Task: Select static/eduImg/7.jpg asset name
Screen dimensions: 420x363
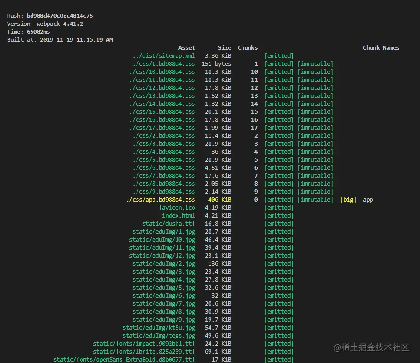Action: [x=164, y=304]
